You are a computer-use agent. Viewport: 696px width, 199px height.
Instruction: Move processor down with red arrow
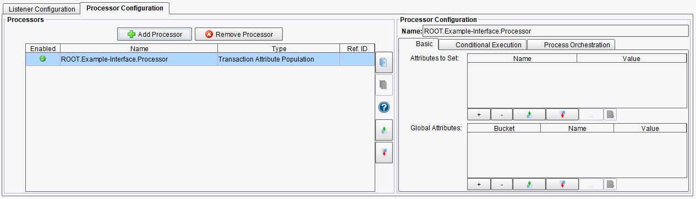(383, 152)
